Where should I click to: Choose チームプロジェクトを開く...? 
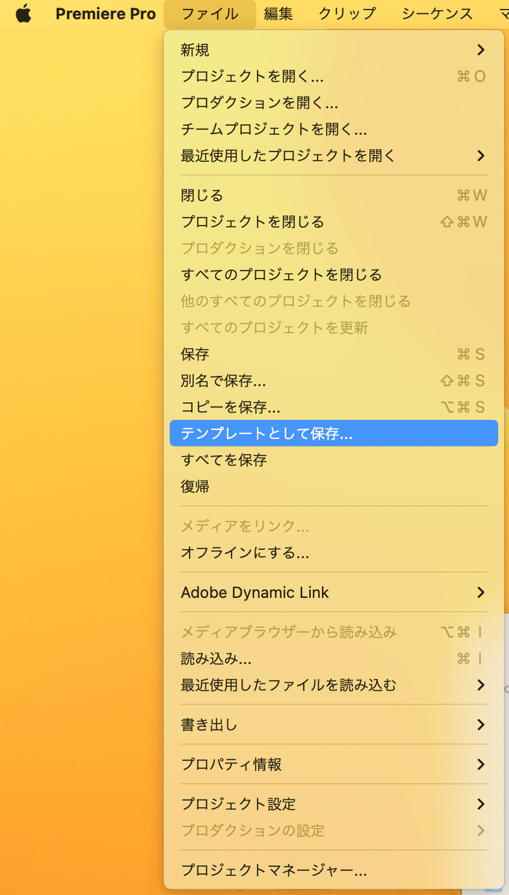point(334,129)
